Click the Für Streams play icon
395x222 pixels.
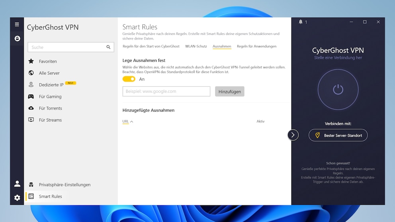(31, 120)
